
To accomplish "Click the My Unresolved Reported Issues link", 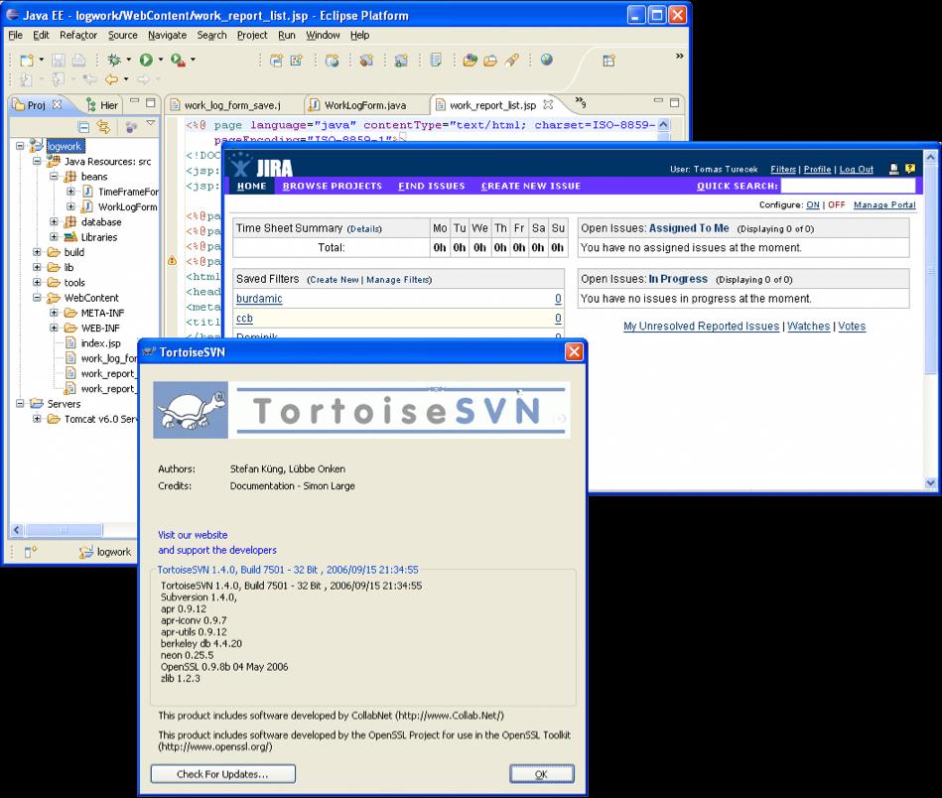I will (x=701, y=327).
